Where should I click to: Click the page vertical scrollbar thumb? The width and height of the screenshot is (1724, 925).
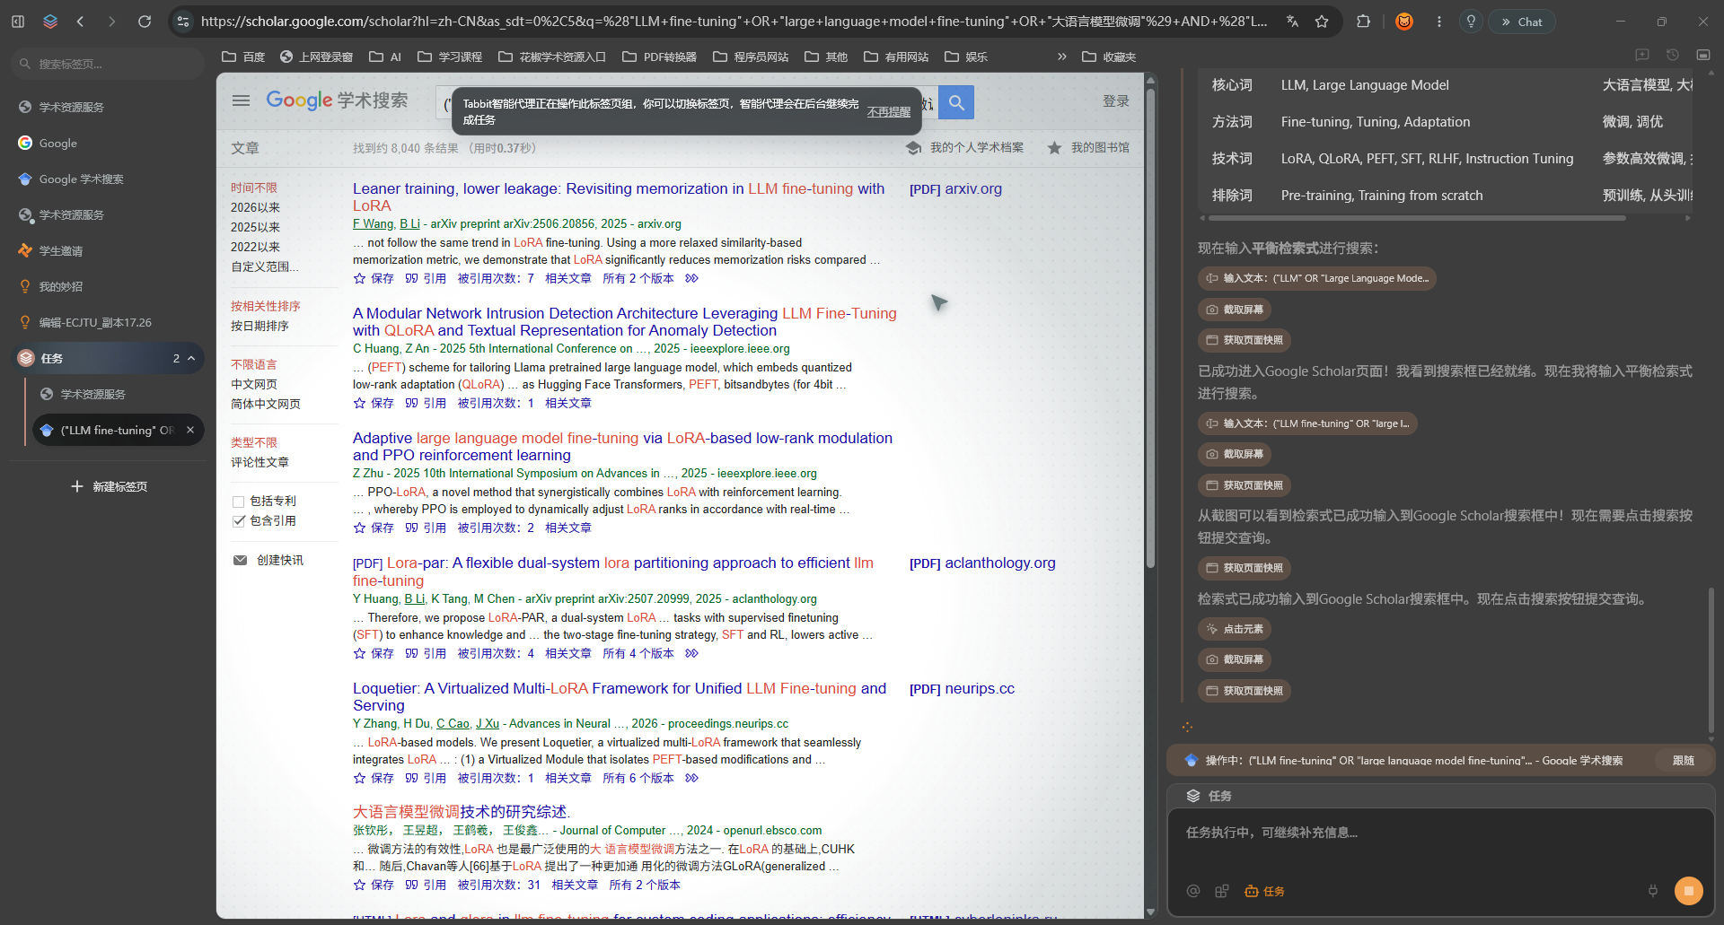point(1150,327)
